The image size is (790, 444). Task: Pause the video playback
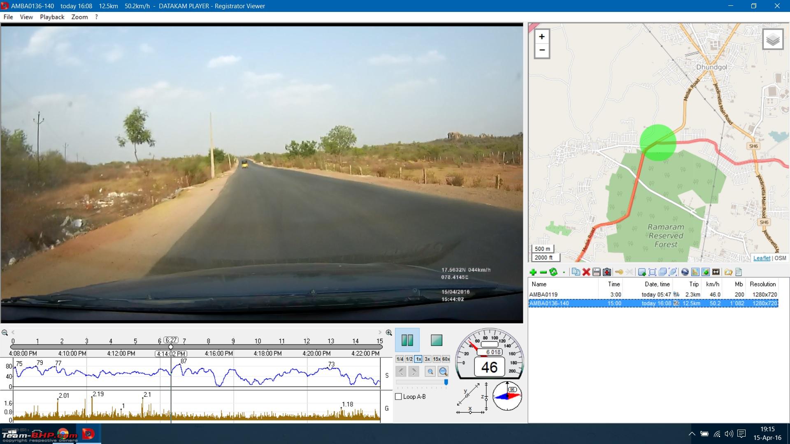point(407,340)
